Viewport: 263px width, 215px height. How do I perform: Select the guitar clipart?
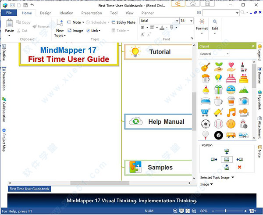206,67
